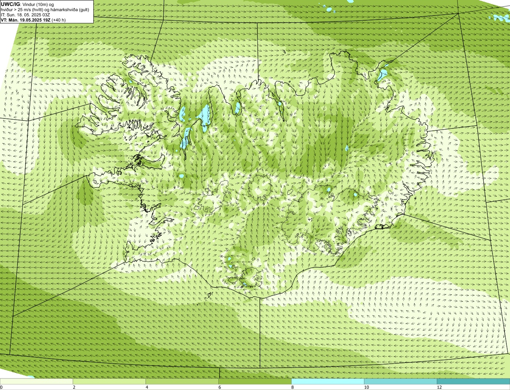Click the legend tick label '8'
Image resolution: width=510 pixels, height=390 pixels.
tap(292, 387)
